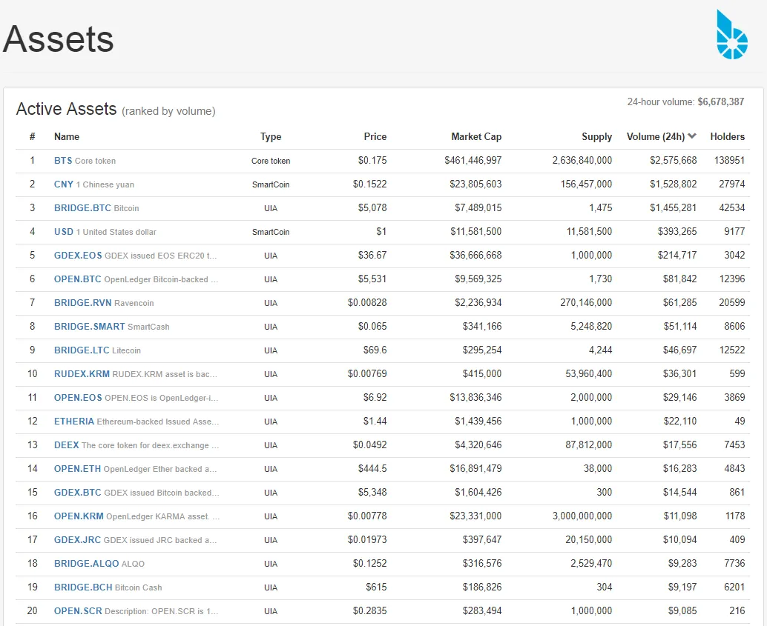The width and height of the screenshot is (767, 626).
Task: Open the RUDEX.KRM asset link
Action: click(x=82, y=374)
